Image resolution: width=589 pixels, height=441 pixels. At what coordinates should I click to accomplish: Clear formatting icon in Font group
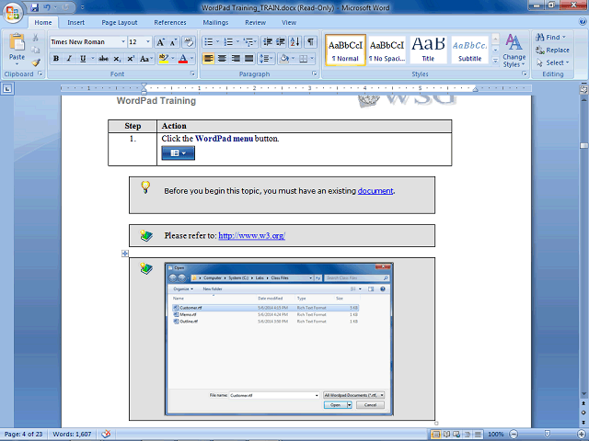click(x=189, y=42)
